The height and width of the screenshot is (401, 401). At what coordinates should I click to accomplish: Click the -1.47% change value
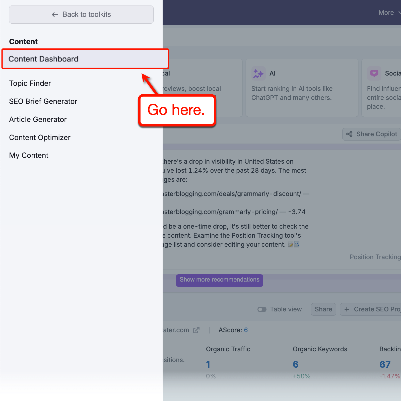coord(390,376)
